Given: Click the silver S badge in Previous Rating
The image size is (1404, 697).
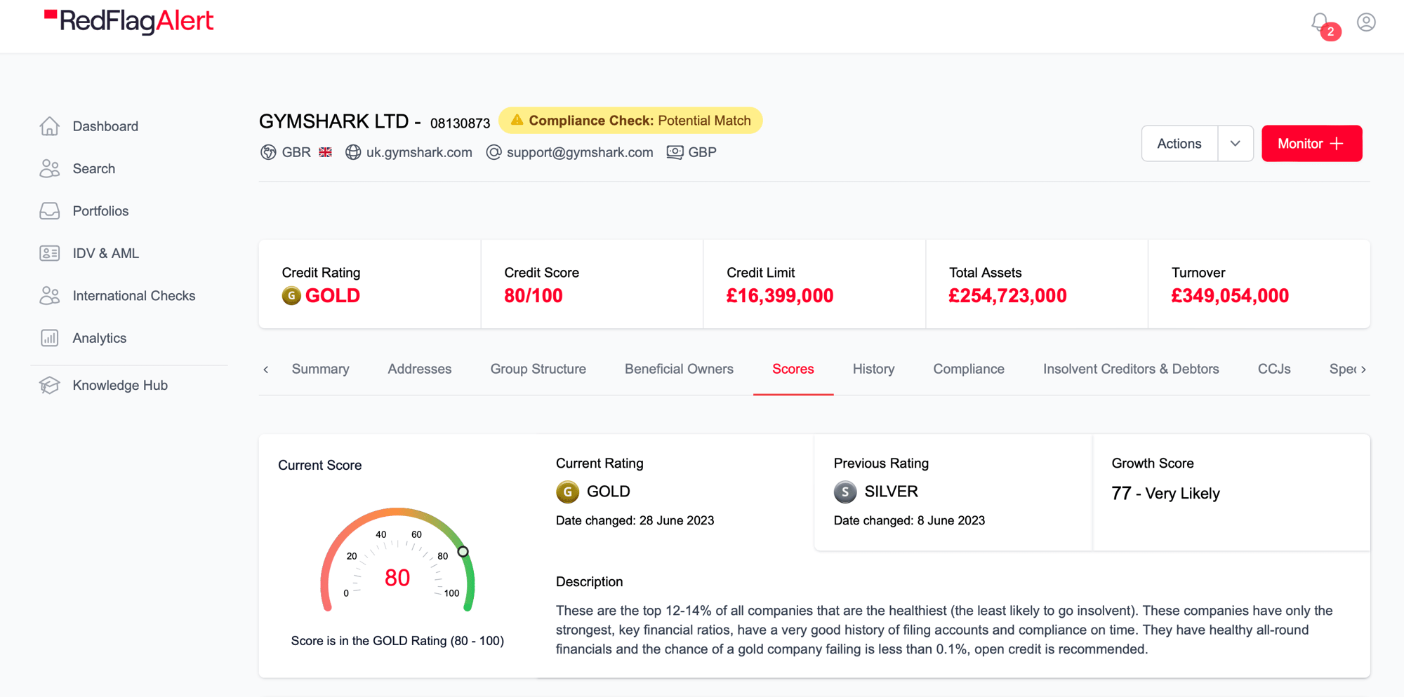Looking at the screenshot, I should tap(845, 492).
